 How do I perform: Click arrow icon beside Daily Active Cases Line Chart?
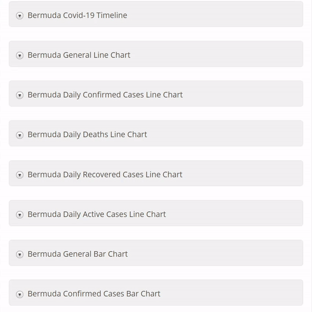pyautogui.click(x=20, y=215)
